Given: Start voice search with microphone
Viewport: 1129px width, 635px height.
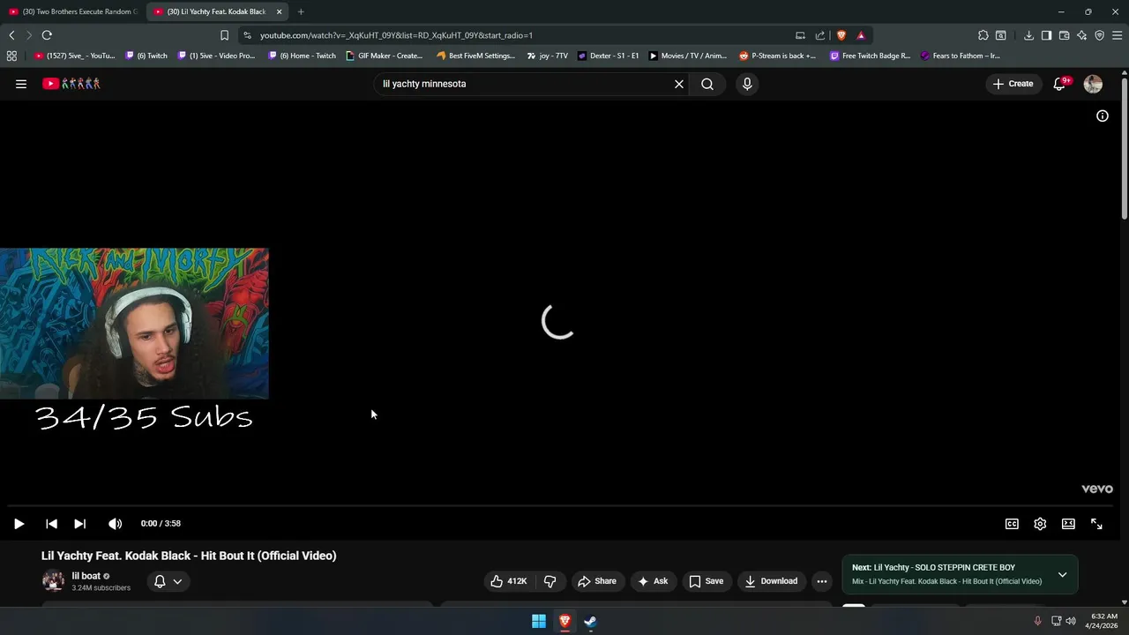Looking at the screenshot, I should click(x=747, y=84).
